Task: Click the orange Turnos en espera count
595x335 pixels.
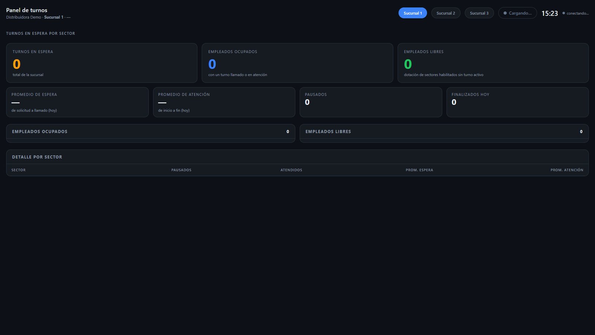Action: (x=17, y=64)
